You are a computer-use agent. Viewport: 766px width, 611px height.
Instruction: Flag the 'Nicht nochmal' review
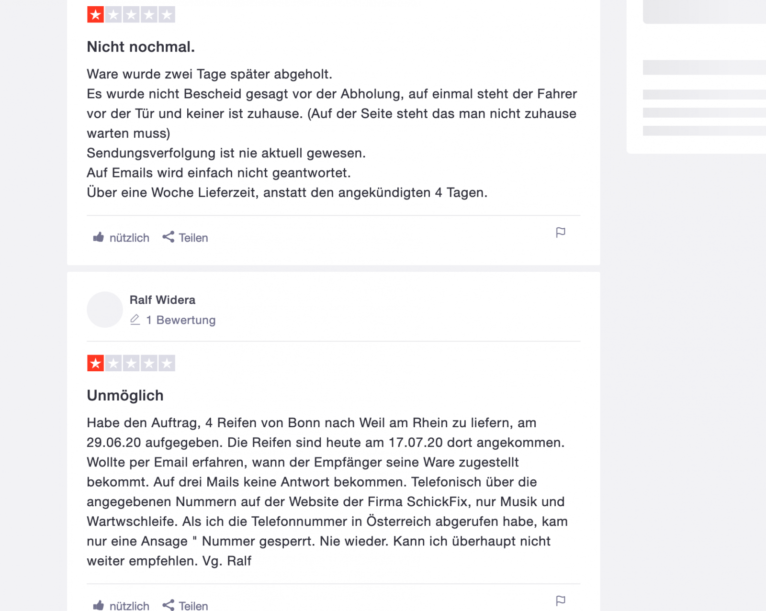point(561,233)
